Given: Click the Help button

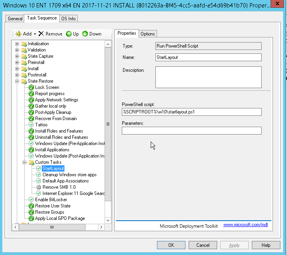Looking at the screenshot, I should [266, 245].
